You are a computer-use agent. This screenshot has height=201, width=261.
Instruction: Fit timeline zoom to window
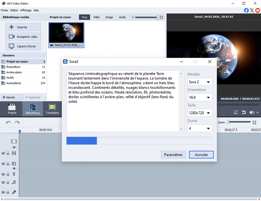[254, 123]
